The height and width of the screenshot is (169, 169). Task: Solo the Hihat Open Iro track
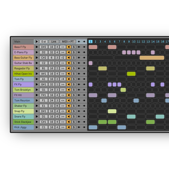[74, 74]
